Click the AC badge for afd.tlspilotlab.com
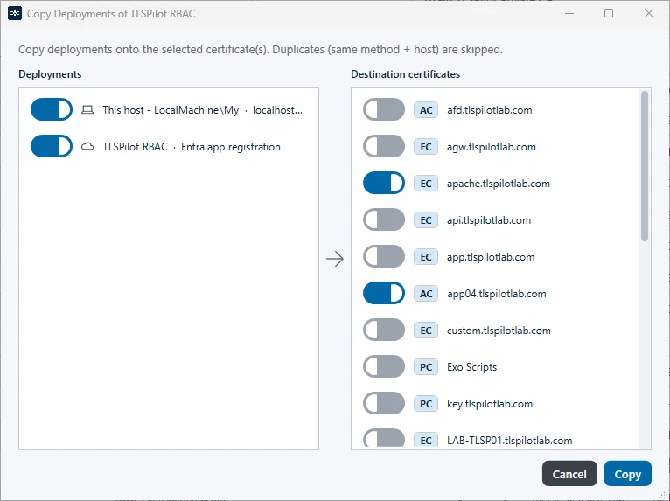 point(426,110)
